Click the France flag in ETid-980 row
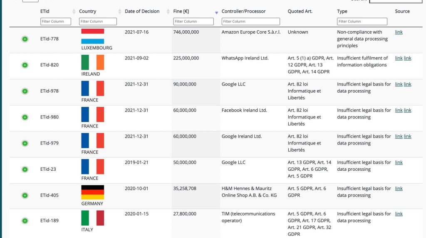 (x=93, y=114)
